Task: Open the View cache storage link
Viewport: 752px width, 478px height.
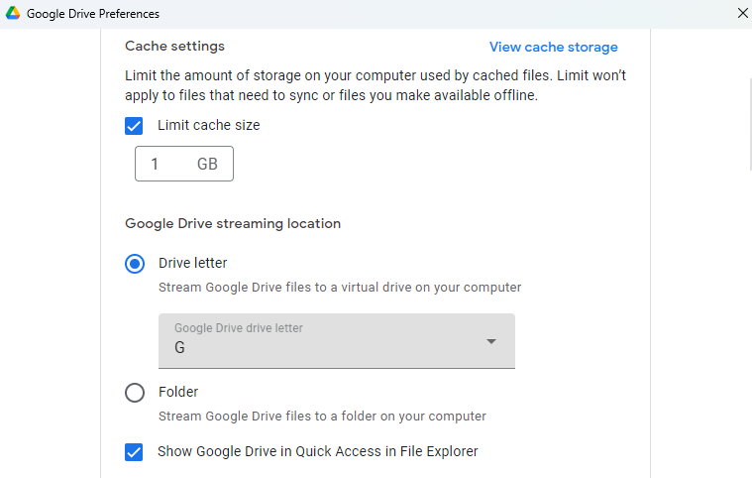Action: pyautogui.click(x=553, y=47)
